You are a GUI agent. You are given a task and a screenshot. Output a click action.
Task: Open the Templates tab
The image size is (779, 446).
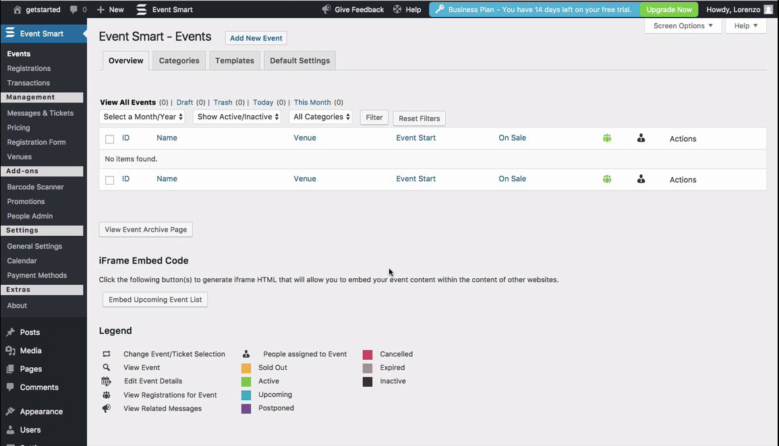[x=235, y=61]
